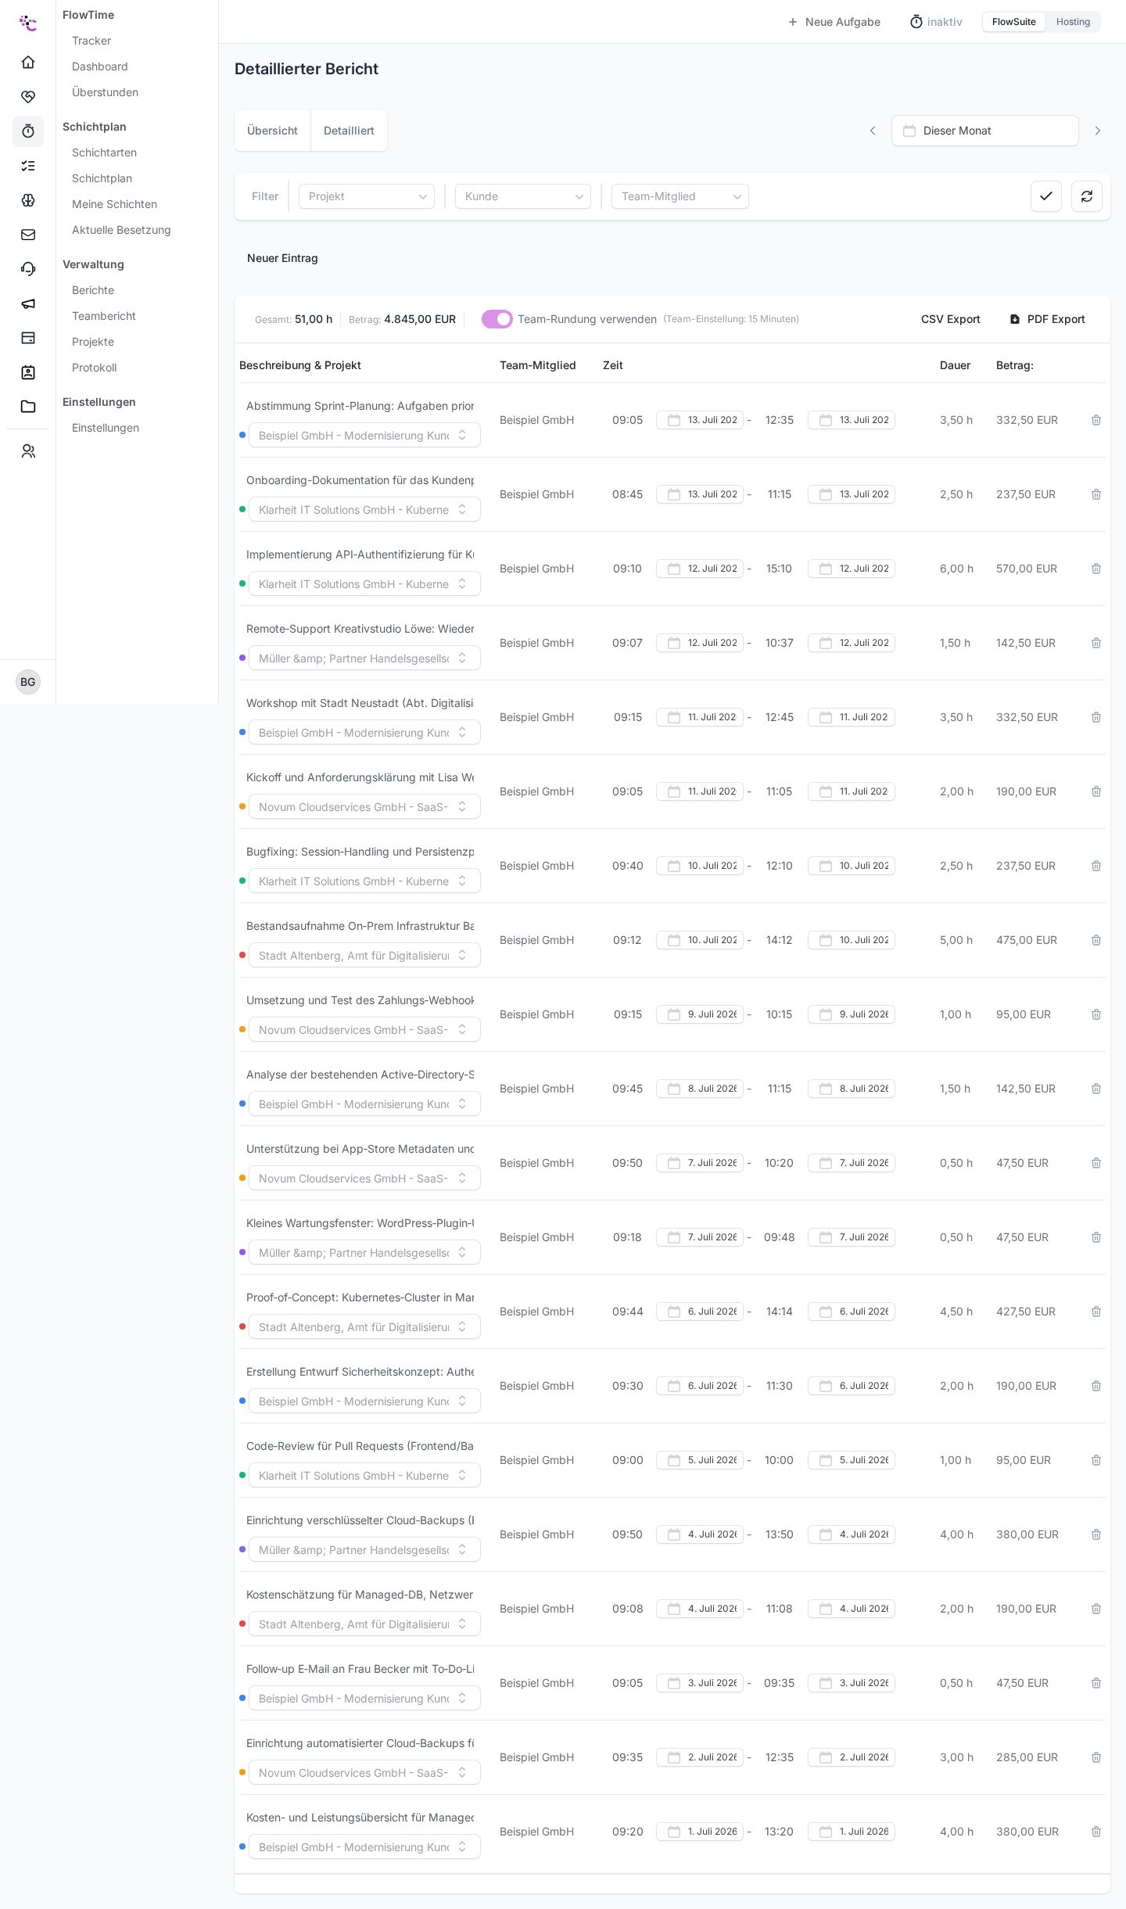Open Teambericht in the sidebar menu
This screenshot has width=1126, height=1909.
pos(104,316)
